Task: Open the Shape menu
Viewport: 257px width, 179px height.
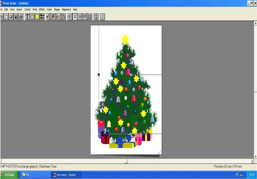Action: tap(57, 10)
